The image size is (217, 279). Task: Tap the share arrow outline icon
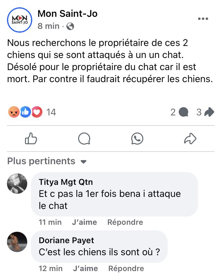[x=190, y=139]
